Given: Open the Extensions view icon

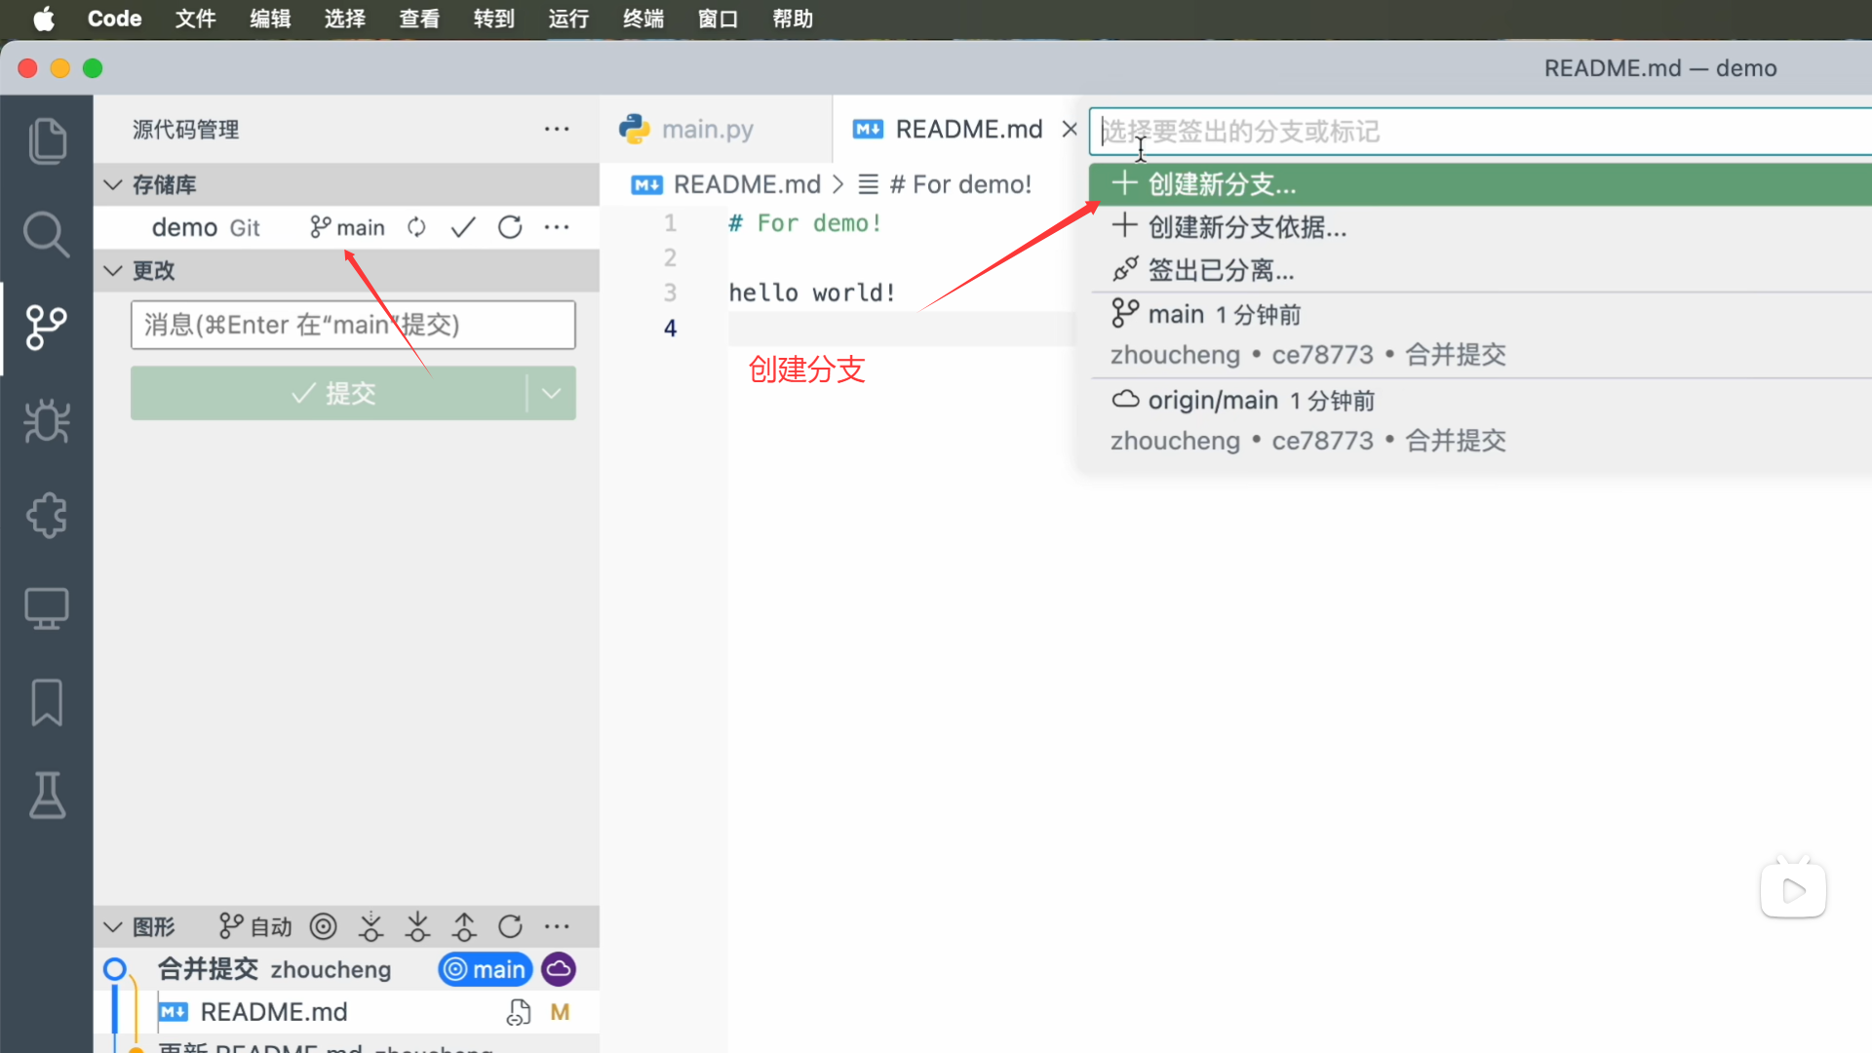Looking at the screenshot, I should click(x=47, y=515).
